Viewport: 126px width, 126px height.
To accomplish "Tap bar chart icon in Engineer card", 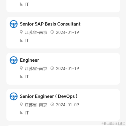I will tap(21, 76).
